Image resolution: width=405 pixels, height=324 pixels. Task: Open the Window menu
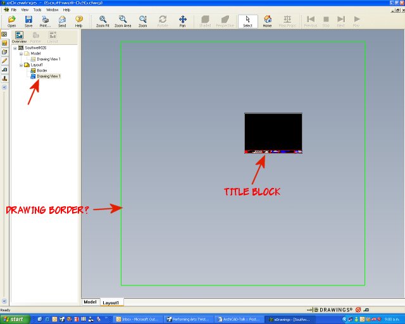pos(52,10)
